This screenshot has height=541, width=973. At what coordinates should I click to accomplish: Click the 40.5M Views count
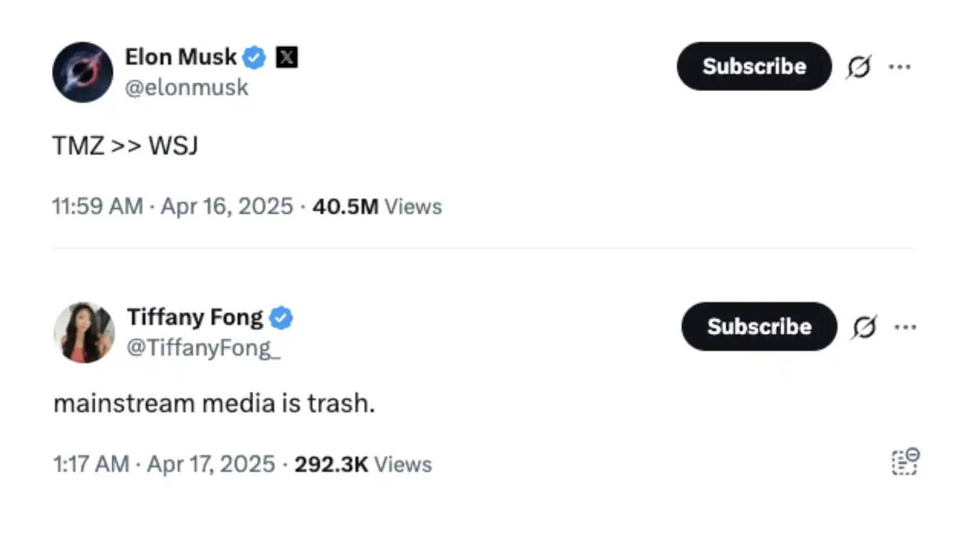pos(377,206)
